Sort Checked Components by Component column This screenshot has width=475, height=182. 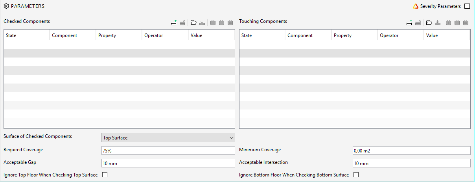click(x=73, y=35)
